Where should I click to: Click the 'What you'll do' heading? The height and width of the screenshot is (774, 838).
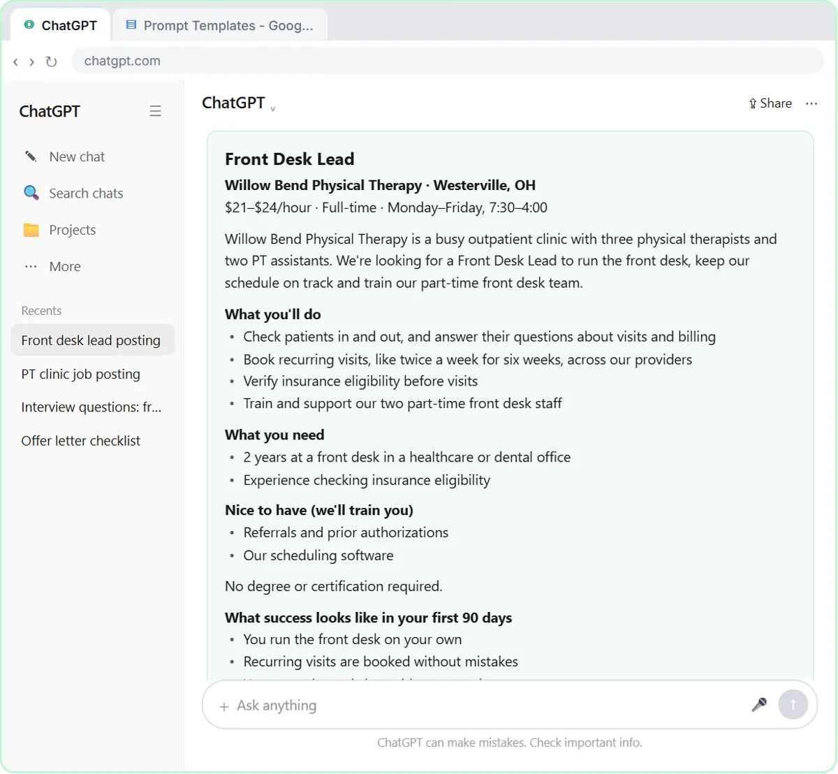coord(273,314)
